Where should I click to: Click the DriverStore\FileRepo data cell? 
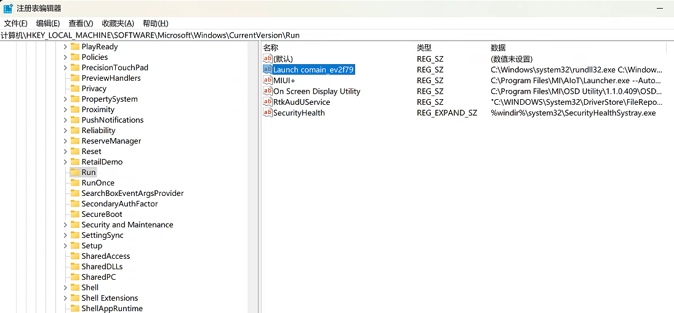coord(576,102)
